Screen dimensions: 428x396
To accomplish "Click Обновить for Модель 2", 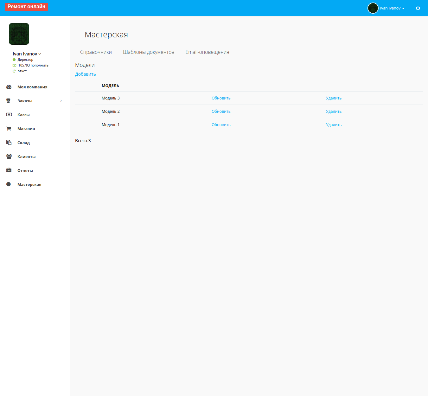I will [x=221, y=112].
